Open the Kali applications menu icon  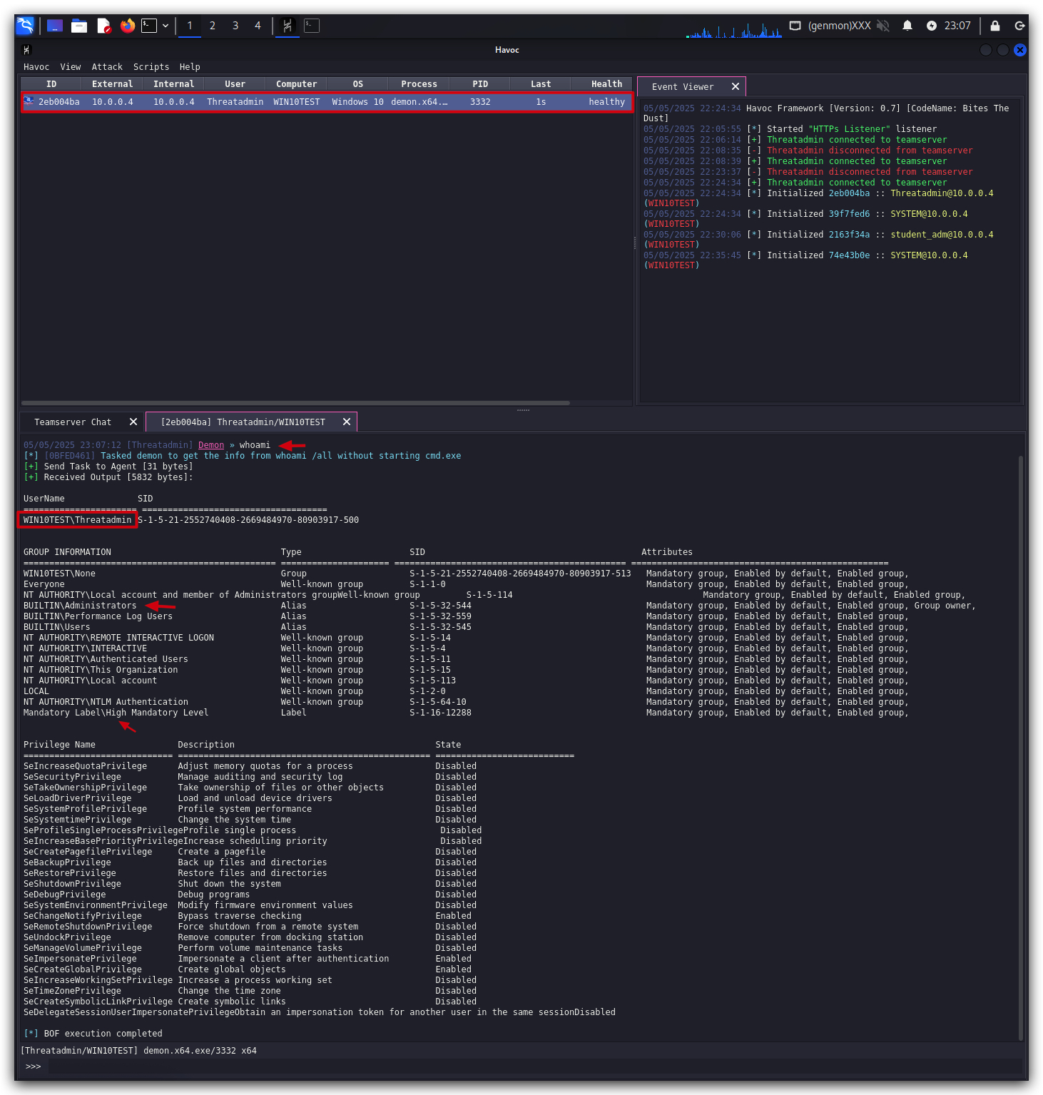pyautogui.click(x=25, y=26)
